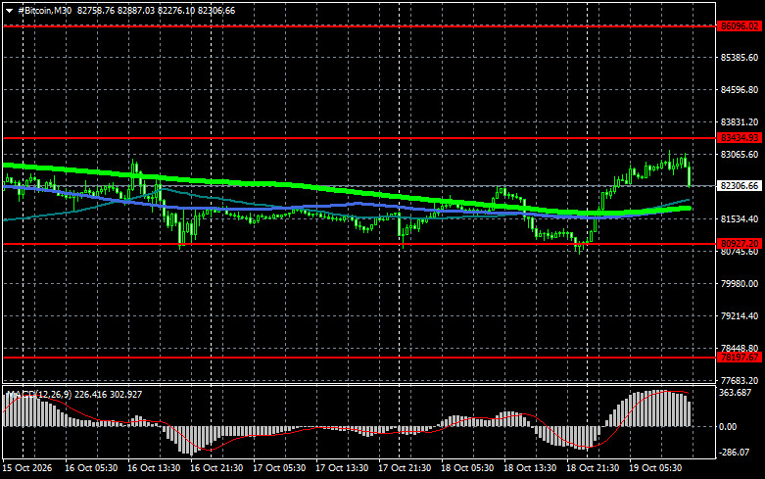The height and width of the screenshot is (479, 765).
Task: Select the 17 Oct 05:30 time label
Action: click(279, 468)
